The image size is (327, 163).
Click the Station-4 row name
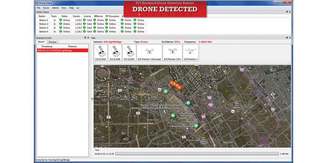pos(44,32)
